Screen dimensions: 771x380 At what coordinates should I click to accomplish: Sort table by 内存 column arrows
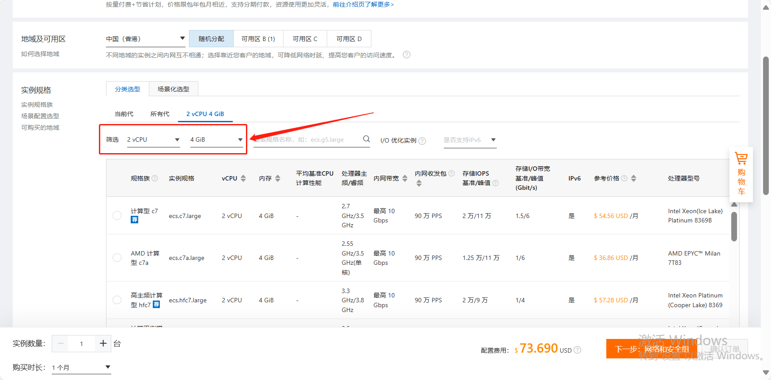[278, 178]
